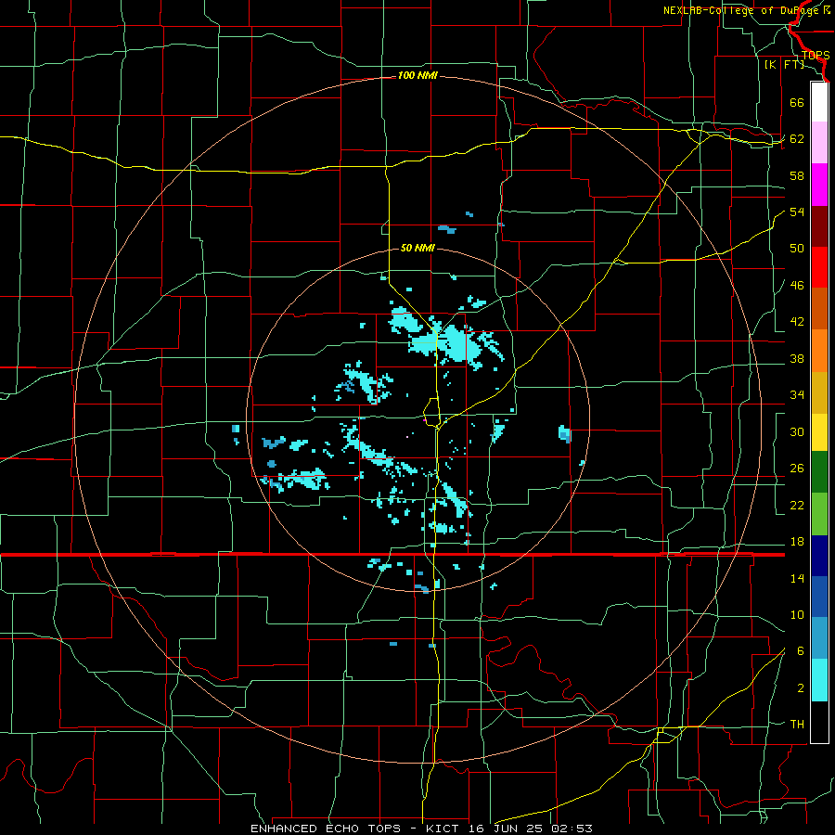Viewport: 835px width, 835px height.
Task: Select the bright red legend swatch
Action: click(x=819, y=267)
